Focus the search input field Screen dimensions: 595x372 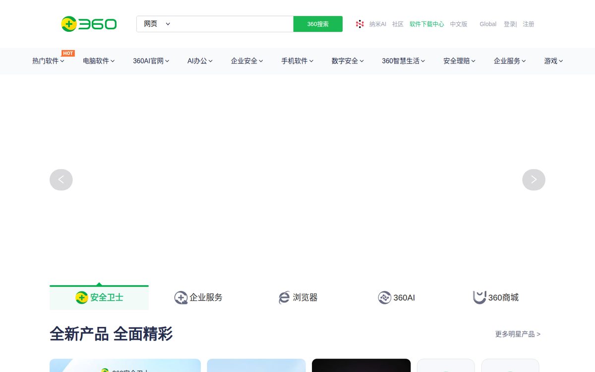(x=233, y=24)
